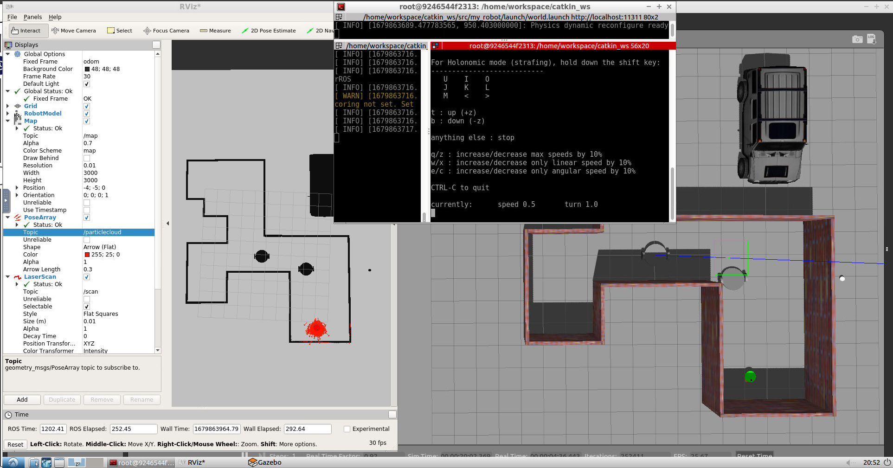Click the Map display icon

18,121
